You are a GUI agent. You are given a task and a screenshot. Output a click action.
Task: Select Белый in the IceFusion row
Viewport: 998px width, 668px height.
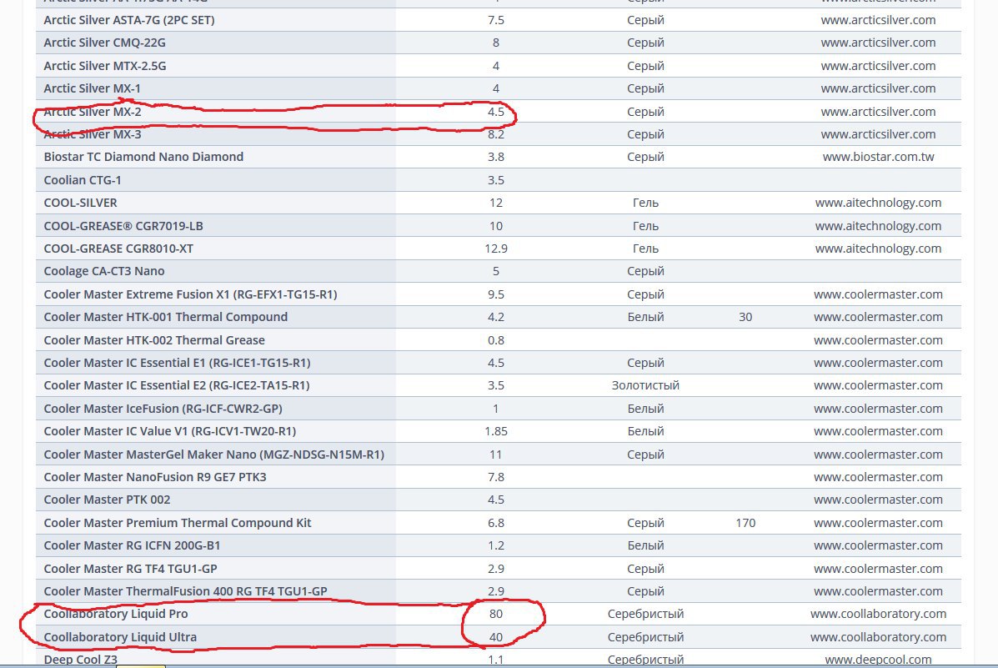click(645, 408)
